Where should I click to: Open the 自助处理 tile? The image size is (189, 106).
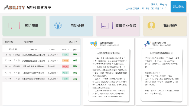tap(71, 26)
